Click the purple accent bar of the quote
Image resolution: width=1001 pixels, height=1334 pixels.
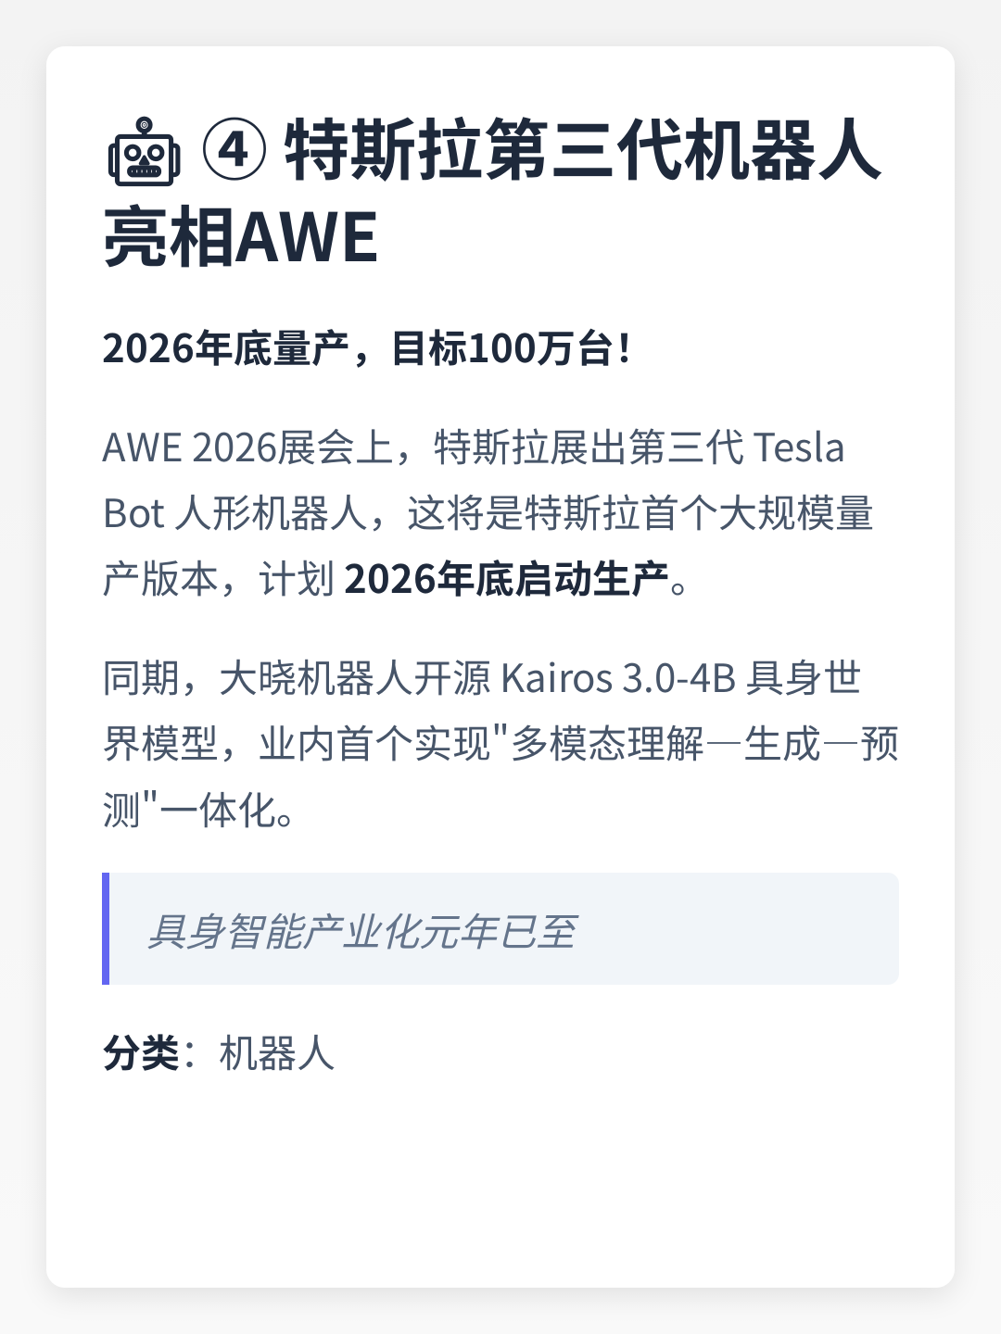[106, 929]
